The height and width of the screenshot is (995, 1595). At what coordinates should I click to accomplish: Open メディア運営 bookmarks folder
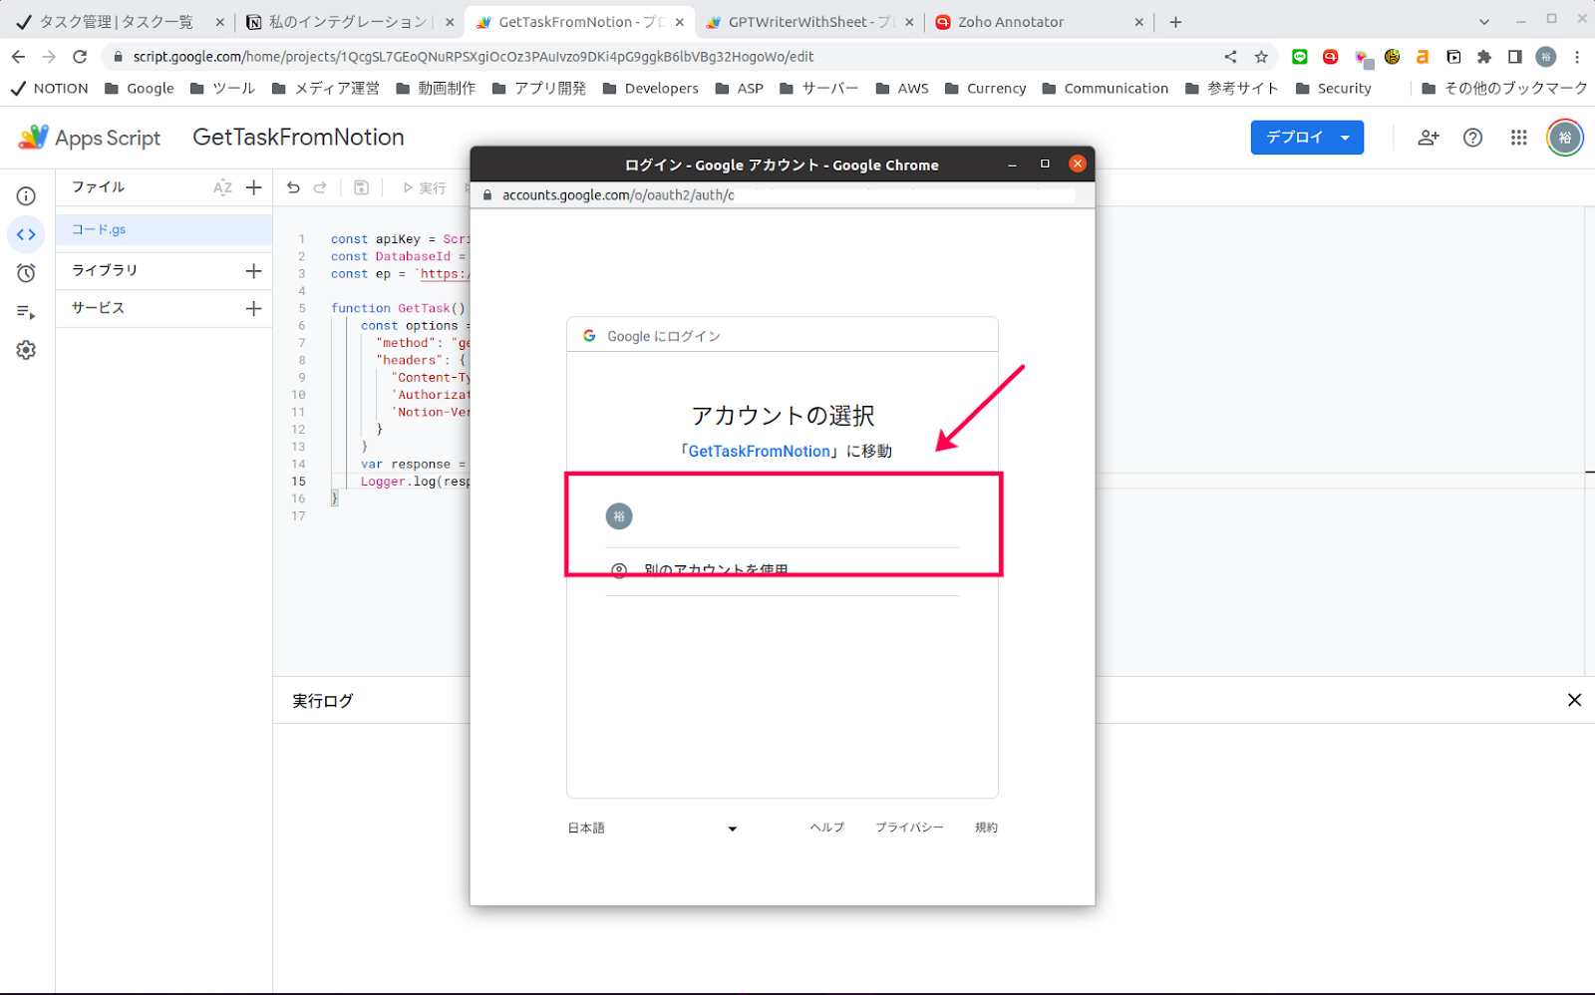(x=326, y=88)
